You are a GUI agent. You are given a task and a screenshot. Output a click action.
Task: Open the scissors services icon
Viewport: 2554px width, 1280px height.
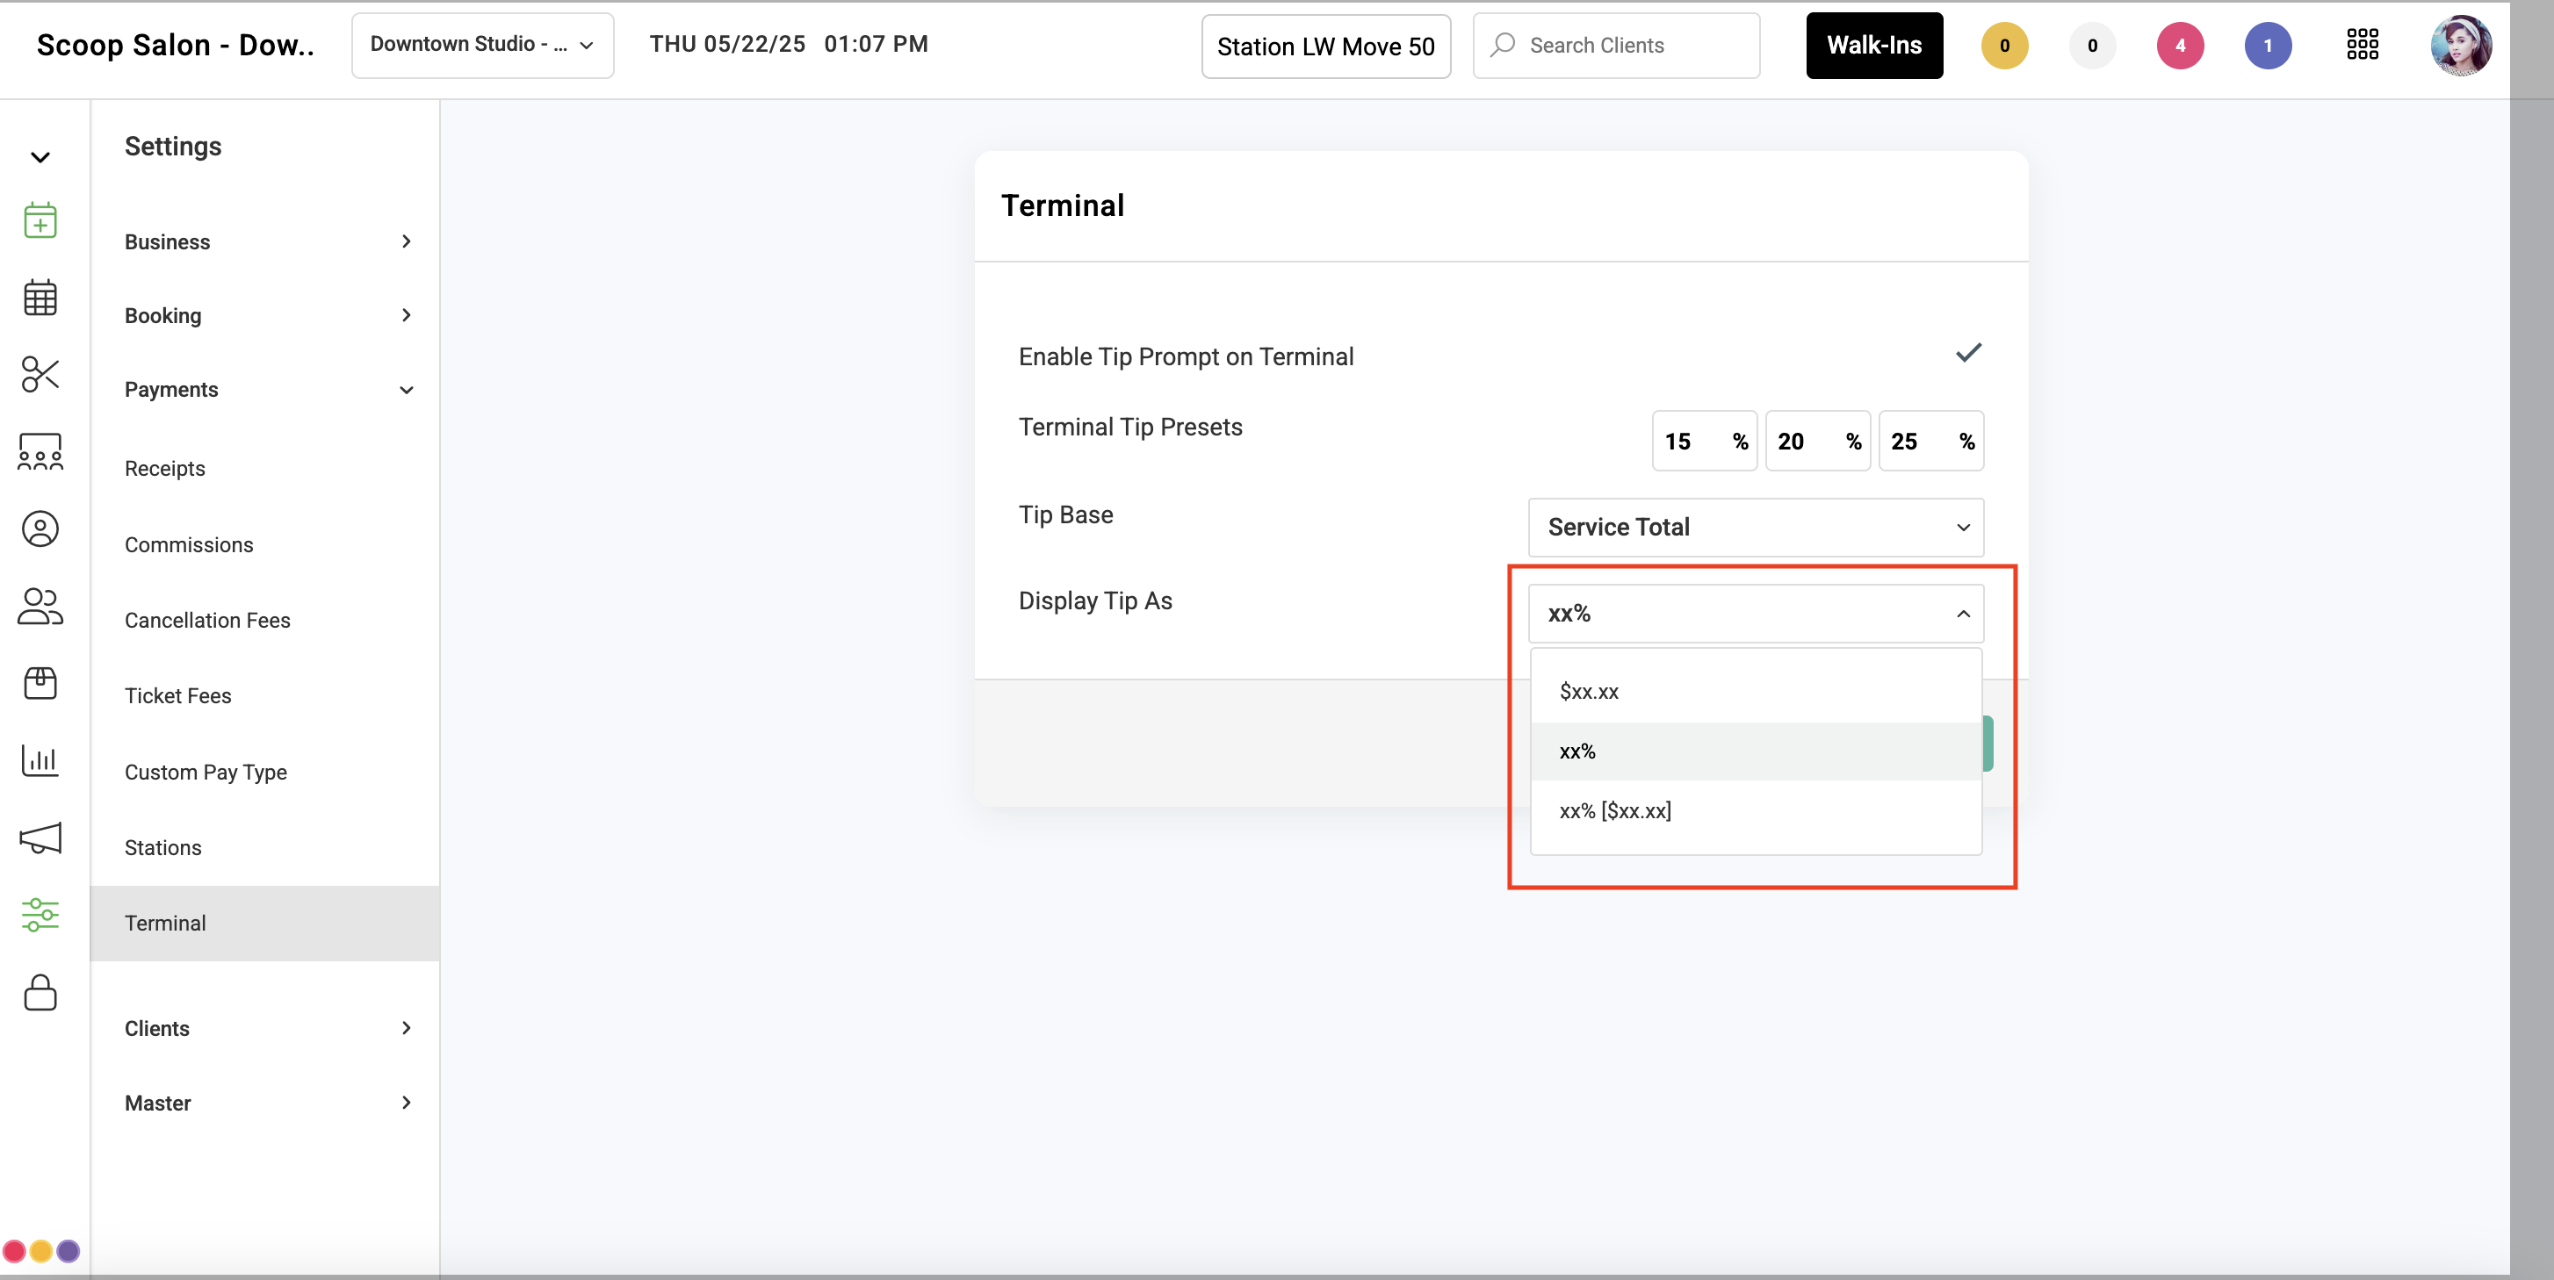pos(40,375)
